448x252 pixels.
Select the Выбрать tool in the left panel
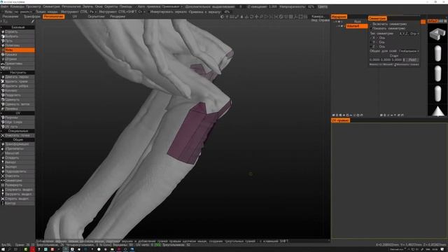pos(17,36)
